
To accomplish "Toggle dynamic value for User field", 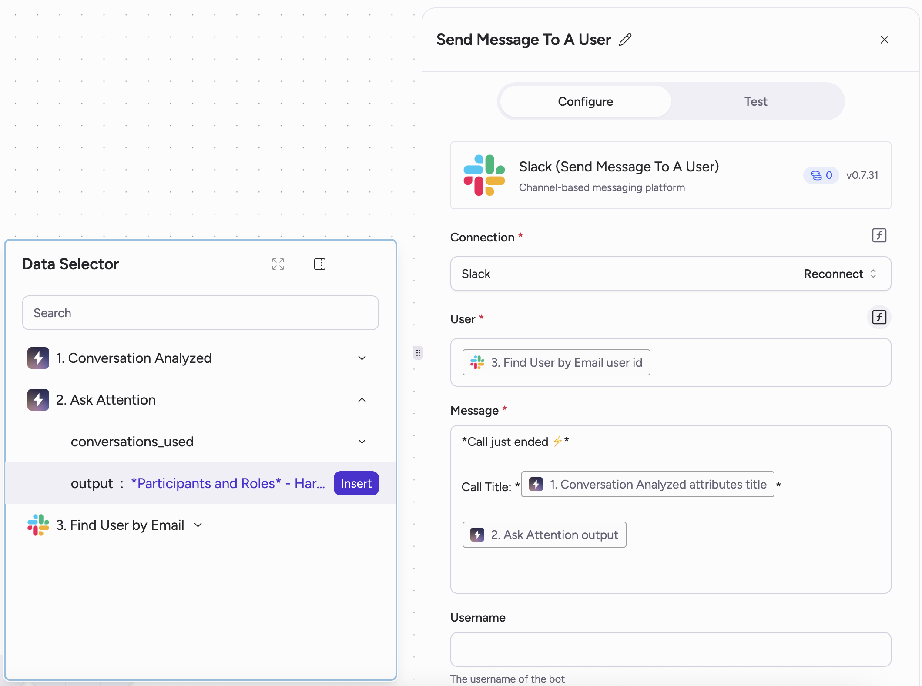I will [x=879, y=317].
